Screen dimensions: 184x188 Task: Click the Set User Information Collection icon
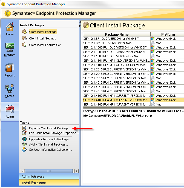pyautogui.click(x=24, y=150)
